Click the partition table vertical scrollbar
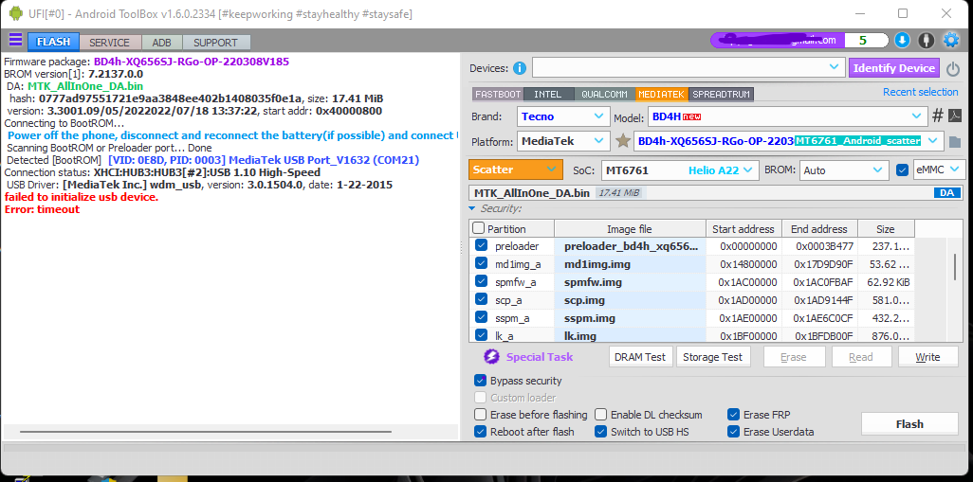Image resolution: width=973 pixels, height=482 pixels. 954,266
